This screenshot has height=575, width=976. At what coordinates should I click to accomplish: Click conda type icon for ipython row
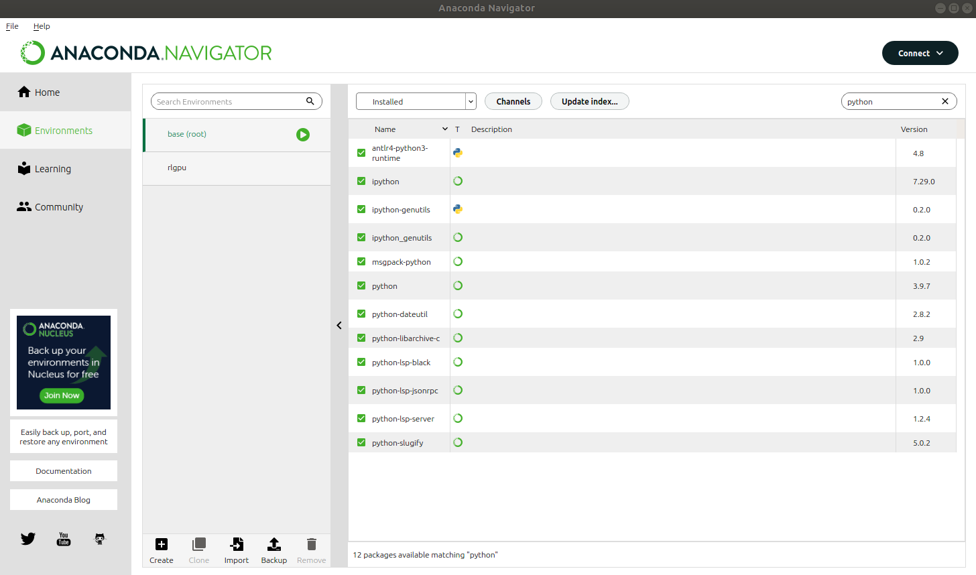(x=458, y=181)
